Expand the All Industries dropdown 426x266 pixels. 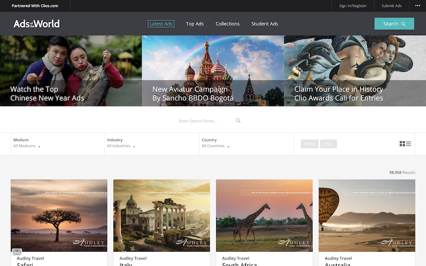coord(121,146)
